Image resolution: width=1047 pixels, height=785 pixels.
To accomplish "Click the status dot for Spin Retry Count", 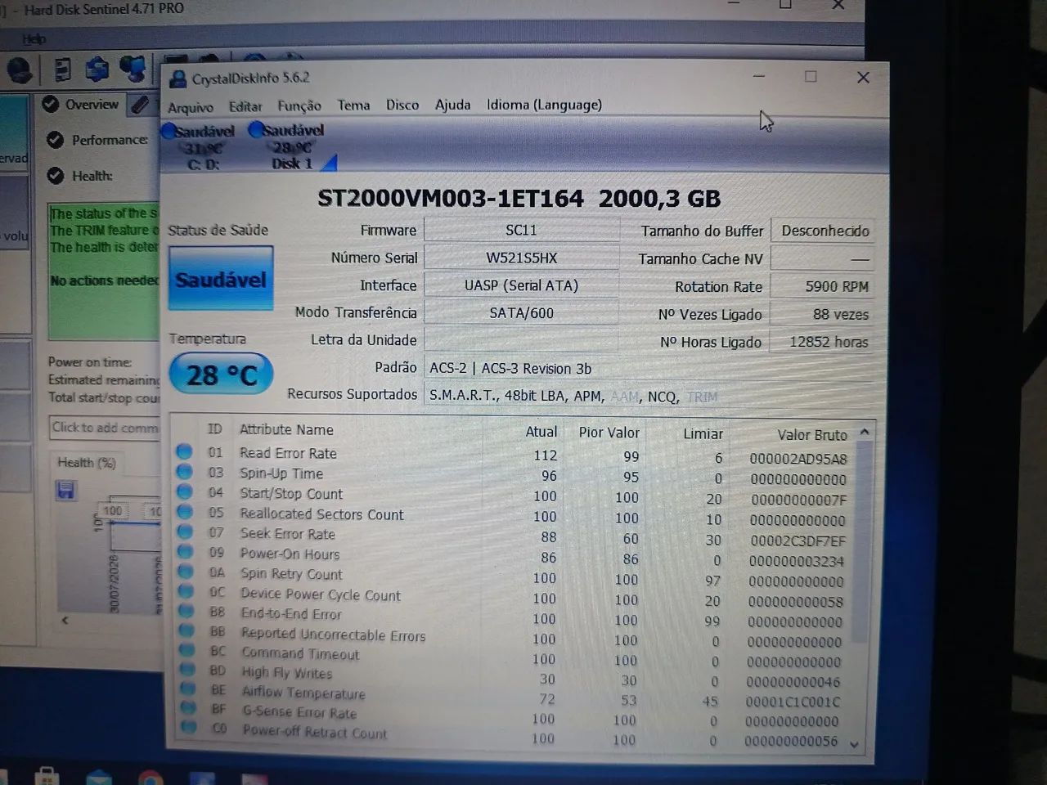I will (186, 571).
